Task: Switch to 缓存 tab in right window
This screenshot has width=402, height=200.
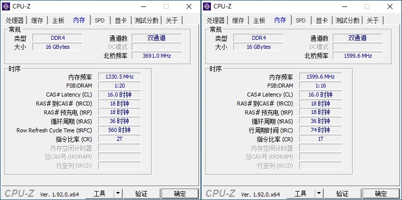Action: coord(238,20)
